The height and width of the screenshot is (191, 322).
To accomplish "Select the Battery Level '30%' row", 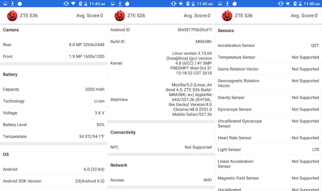I will pyautogui.click(x=53, y=125).
